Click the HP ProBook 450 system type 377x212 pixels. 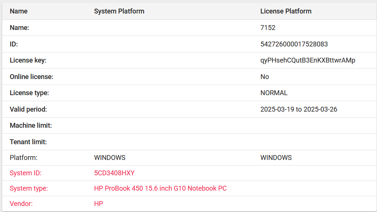pos(160,188)
